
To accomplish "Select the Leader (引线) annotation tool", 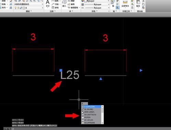I will point(53,4).
